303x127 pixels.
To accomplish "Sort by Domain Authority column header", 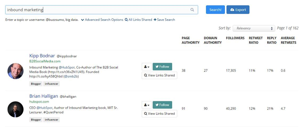I will (x=213, y=40).
